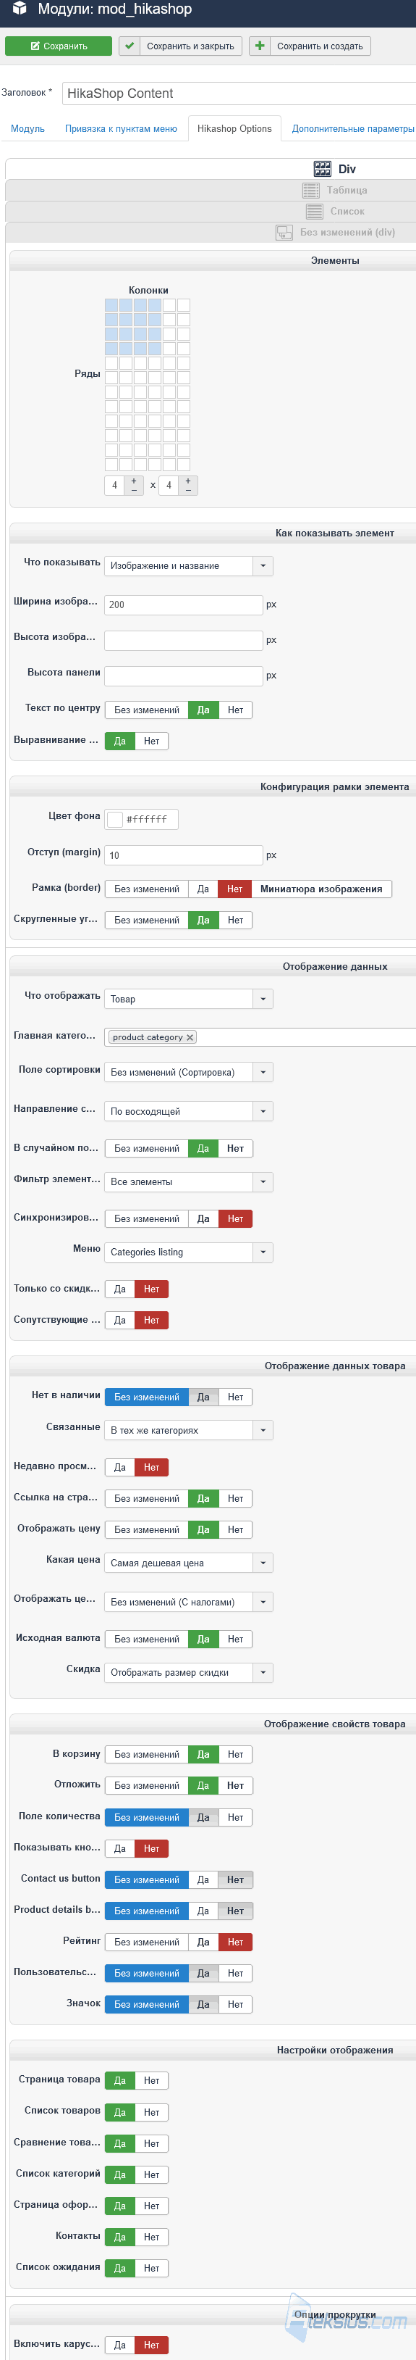
Task: Switch to Hikashop Options tab
Action: click(234, 128)
